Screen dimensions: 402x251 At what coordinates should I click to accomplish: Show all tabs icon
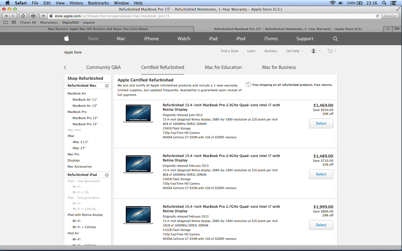click(397, 29)
